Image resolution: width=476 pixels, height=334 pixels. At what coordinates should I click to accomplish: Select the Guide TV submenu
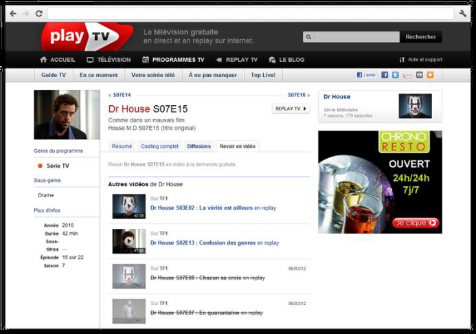54,75
